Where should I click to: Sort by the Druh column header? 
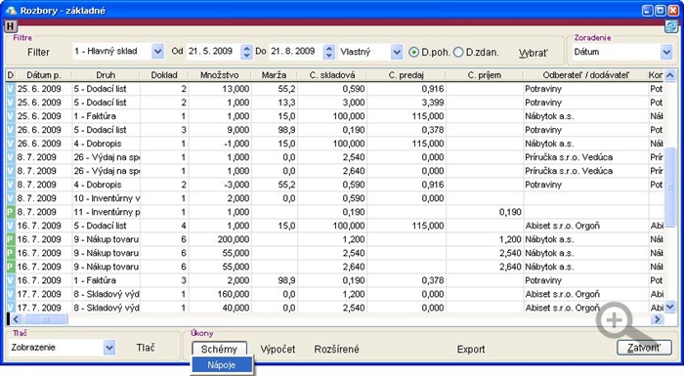point(106,75)
